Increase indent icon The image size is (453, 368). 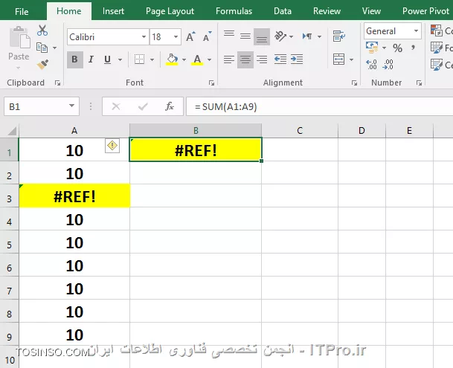point(297,59)
